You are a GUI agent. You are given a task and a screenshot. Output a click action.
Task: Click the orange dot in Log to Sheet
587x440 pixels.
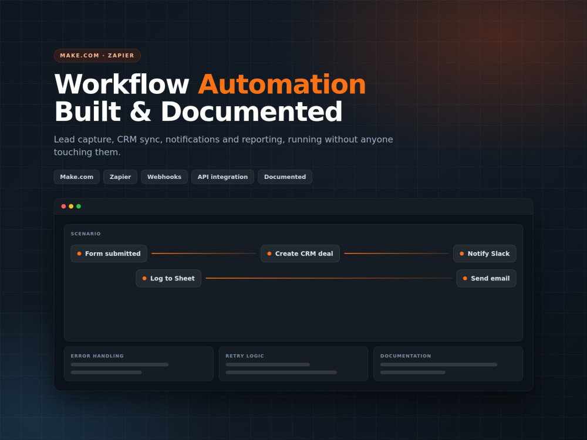[144, 278]
